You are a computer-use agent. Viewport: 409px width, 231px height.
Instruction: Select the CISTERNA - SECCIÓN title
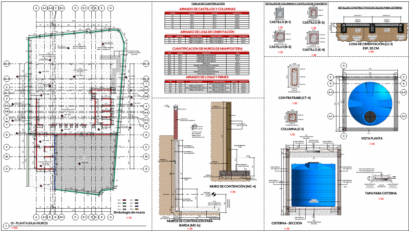coord(287,223)
